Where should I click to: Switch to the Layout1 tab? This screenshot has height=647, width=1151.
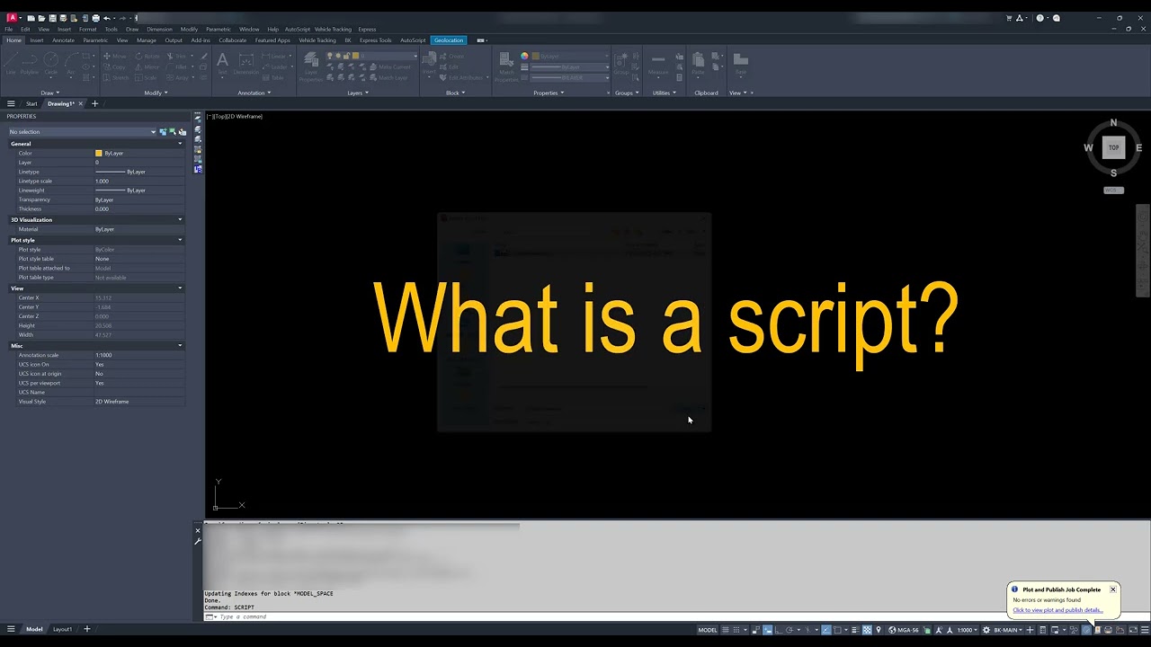pyautogui.click(x=62, y=629)
